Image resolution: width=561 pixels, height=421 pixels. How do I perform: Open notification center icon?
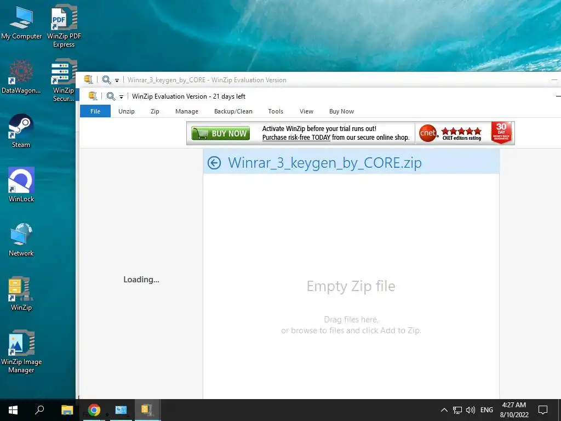pos(543,410)
